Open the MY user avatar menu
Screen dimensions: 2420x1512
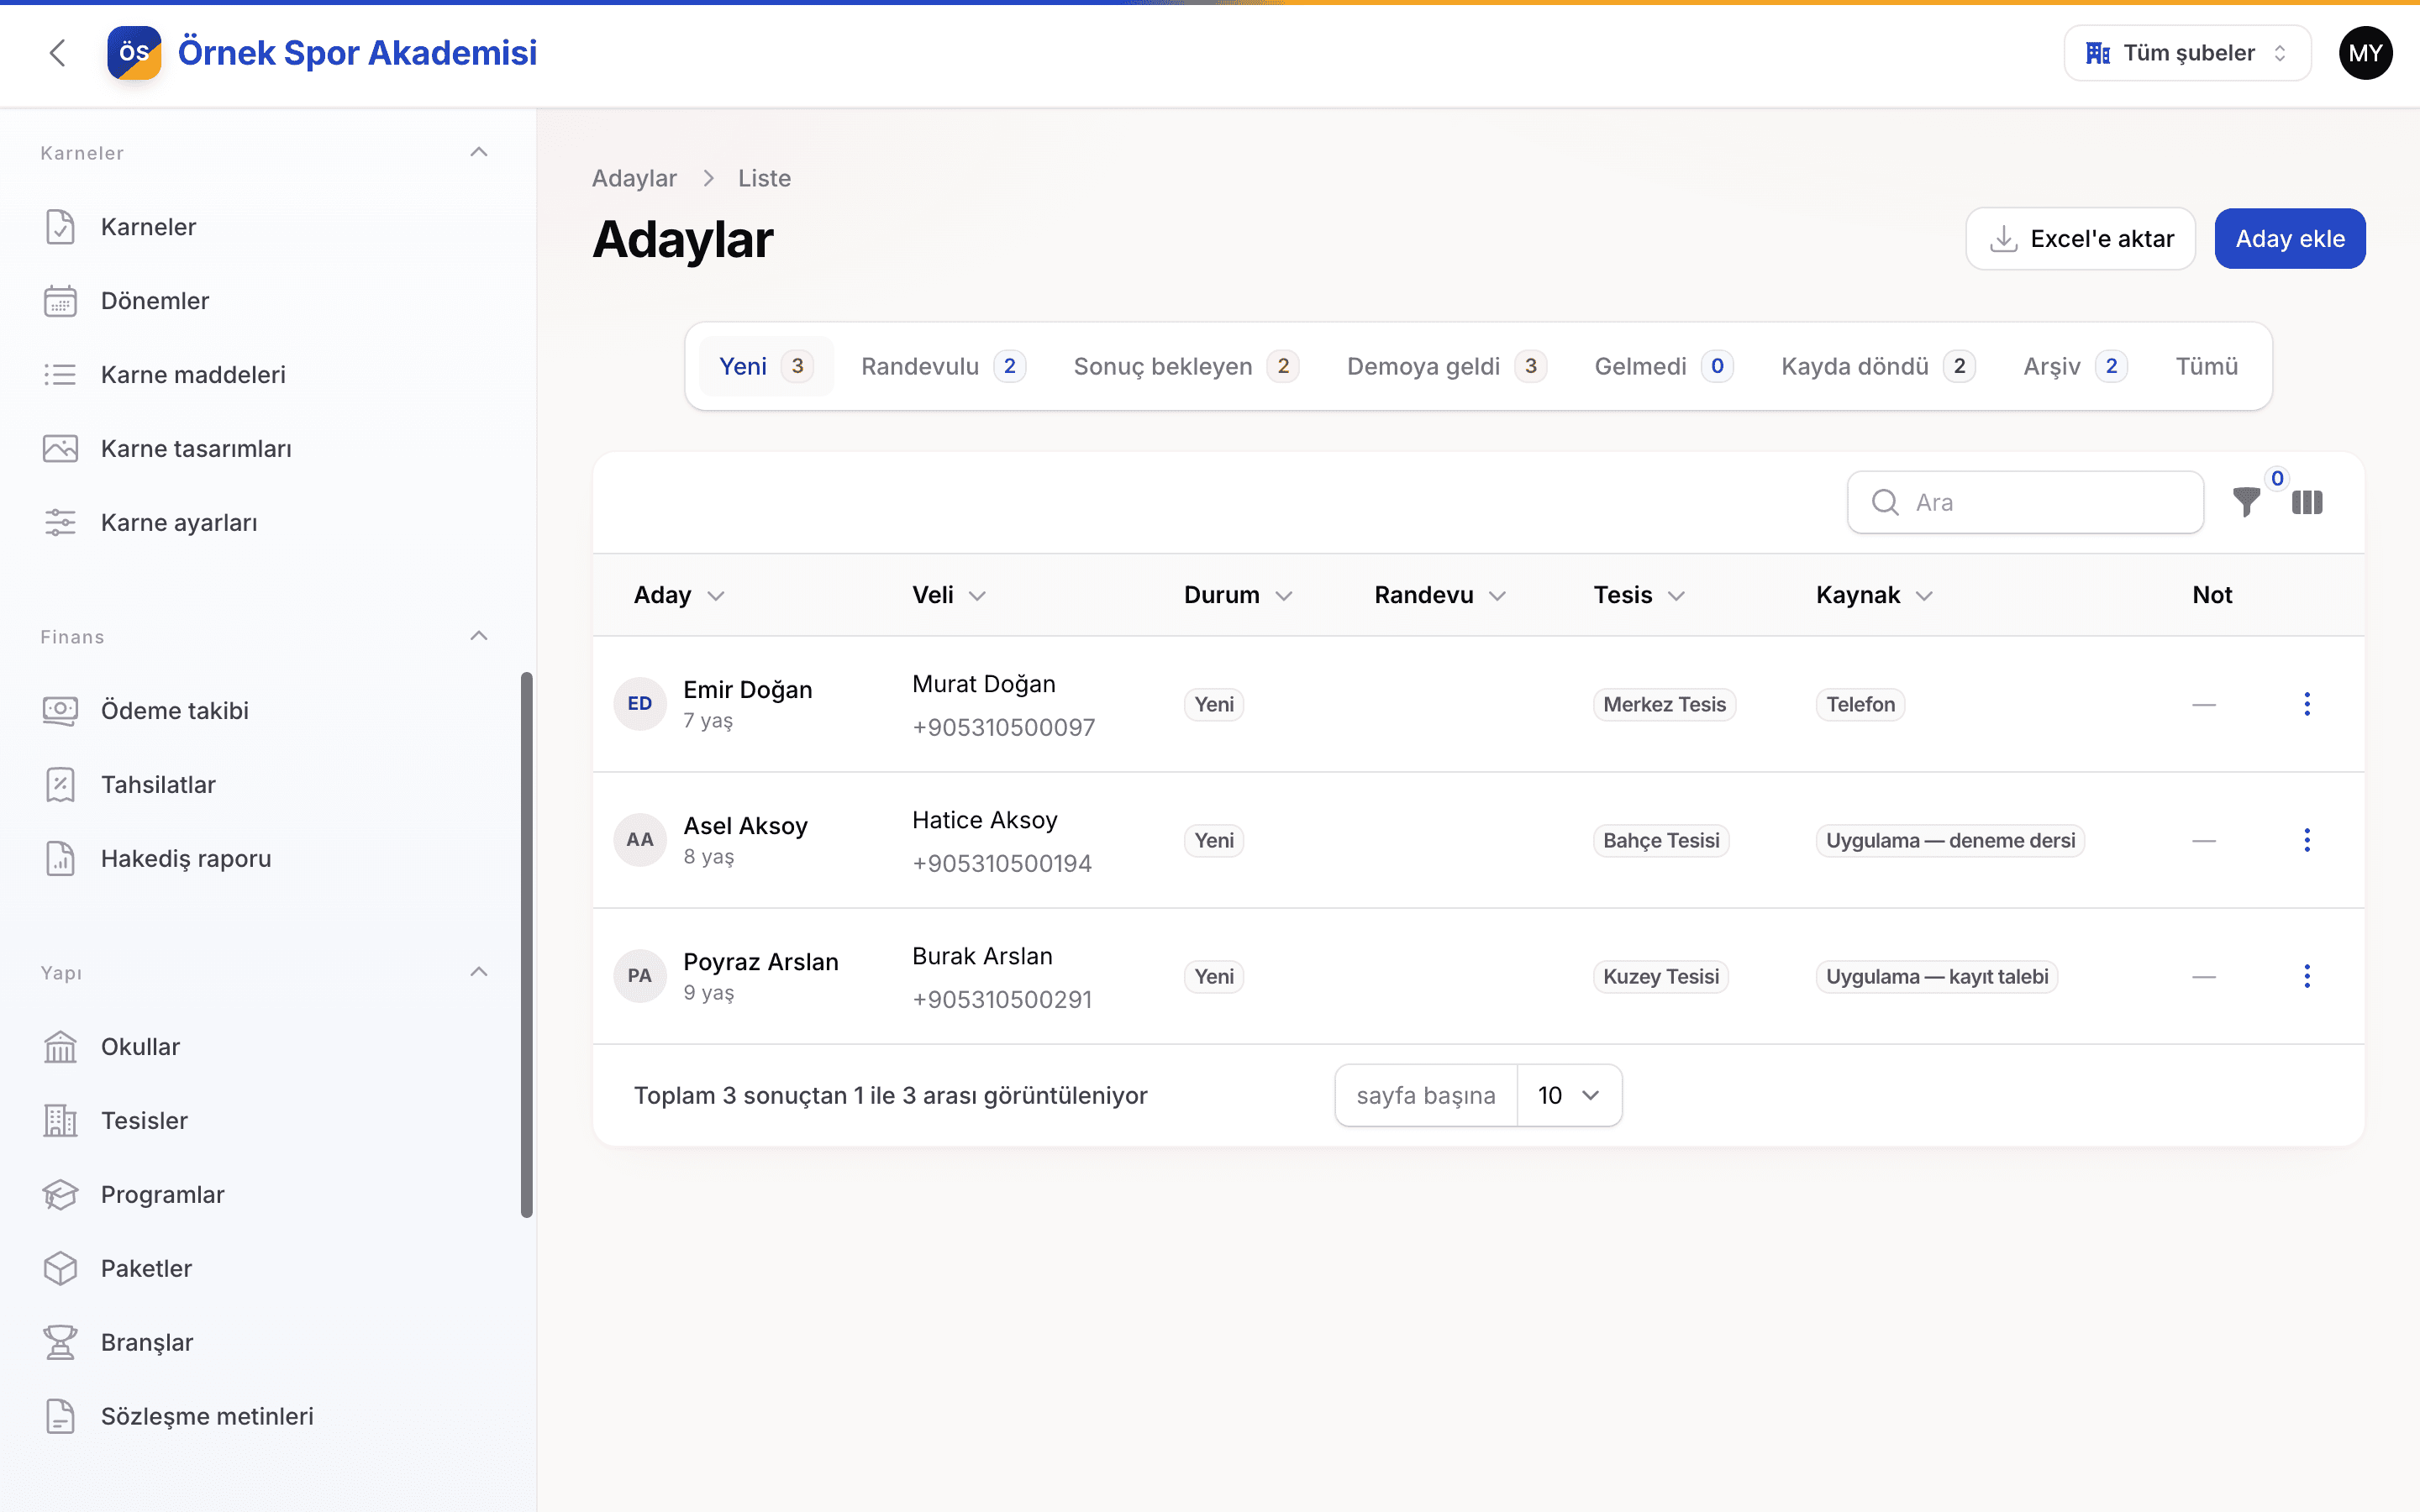(x=2365, y=53)
